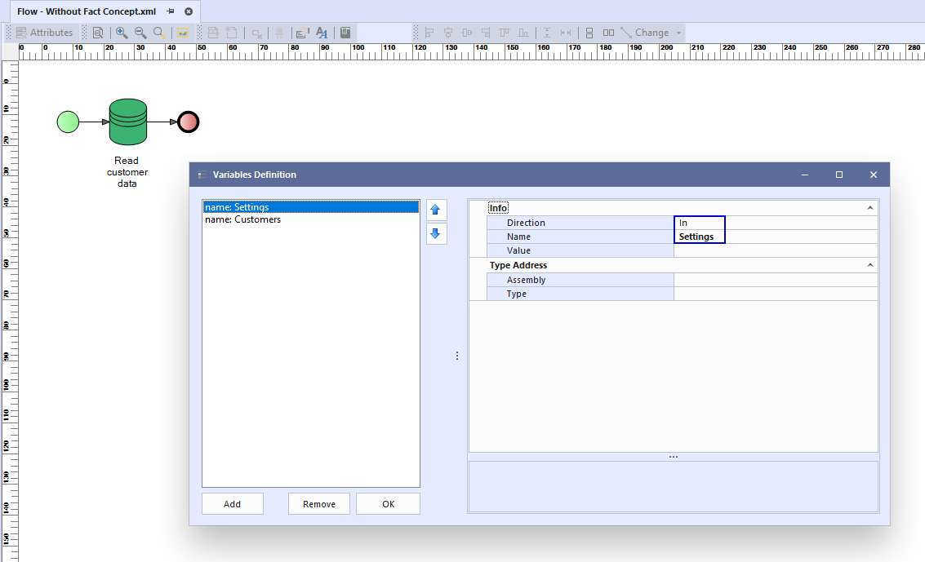925x562 pixels.
Task: Collapse the Info property group
Action: (869, 208)
